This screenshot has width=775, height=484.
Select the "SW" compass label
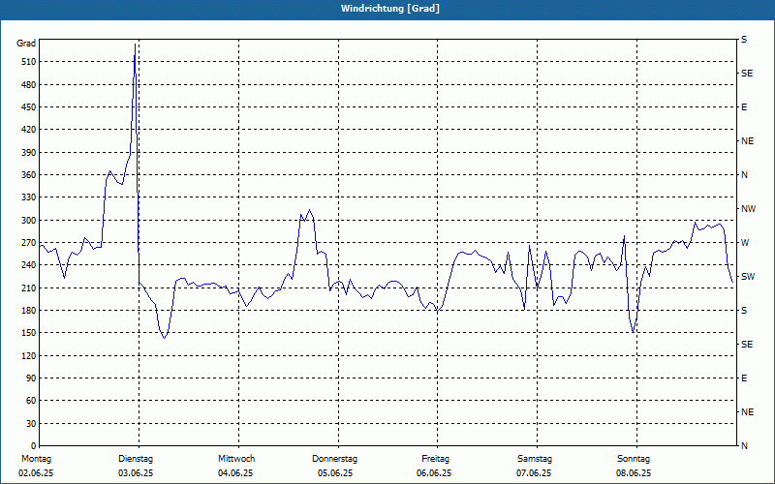(748, 277)
